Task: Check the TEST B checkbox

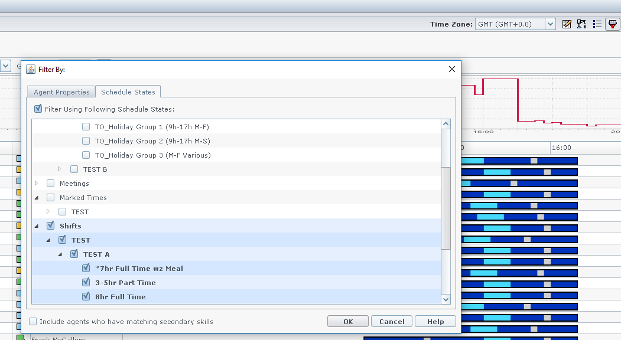Action: tap(74, 169)
